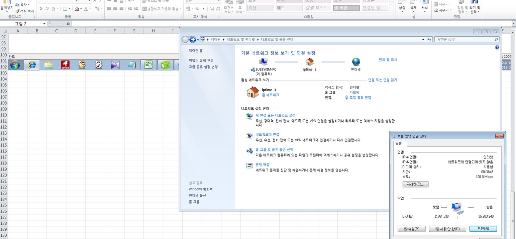Activate the Format Painter (서식 복사) tool
This screenshot has height=239, width=516.
24,11
